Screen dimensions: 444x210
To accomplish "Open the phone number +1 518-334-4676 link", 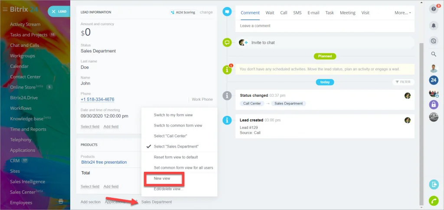I will 98,99.
